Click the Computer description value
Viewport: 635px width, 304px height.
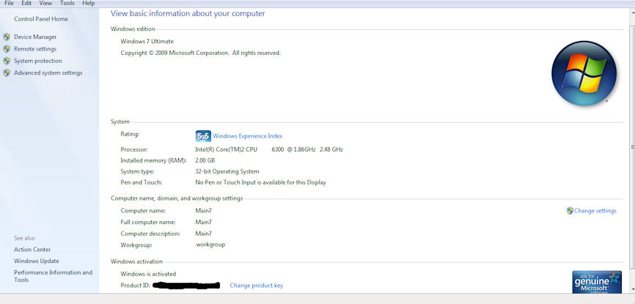[204, 234]
